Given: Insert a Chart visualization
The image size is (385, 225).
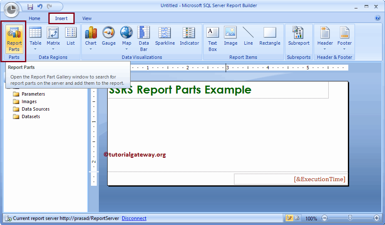Looking at the screenshot, I should click(x=91, y=37).
